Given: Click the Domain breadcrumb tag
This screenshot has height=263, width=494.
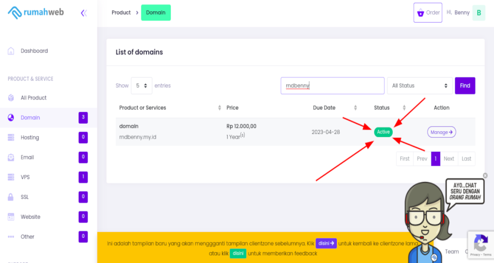Looking at the screenshot, I should coord(156,13).
